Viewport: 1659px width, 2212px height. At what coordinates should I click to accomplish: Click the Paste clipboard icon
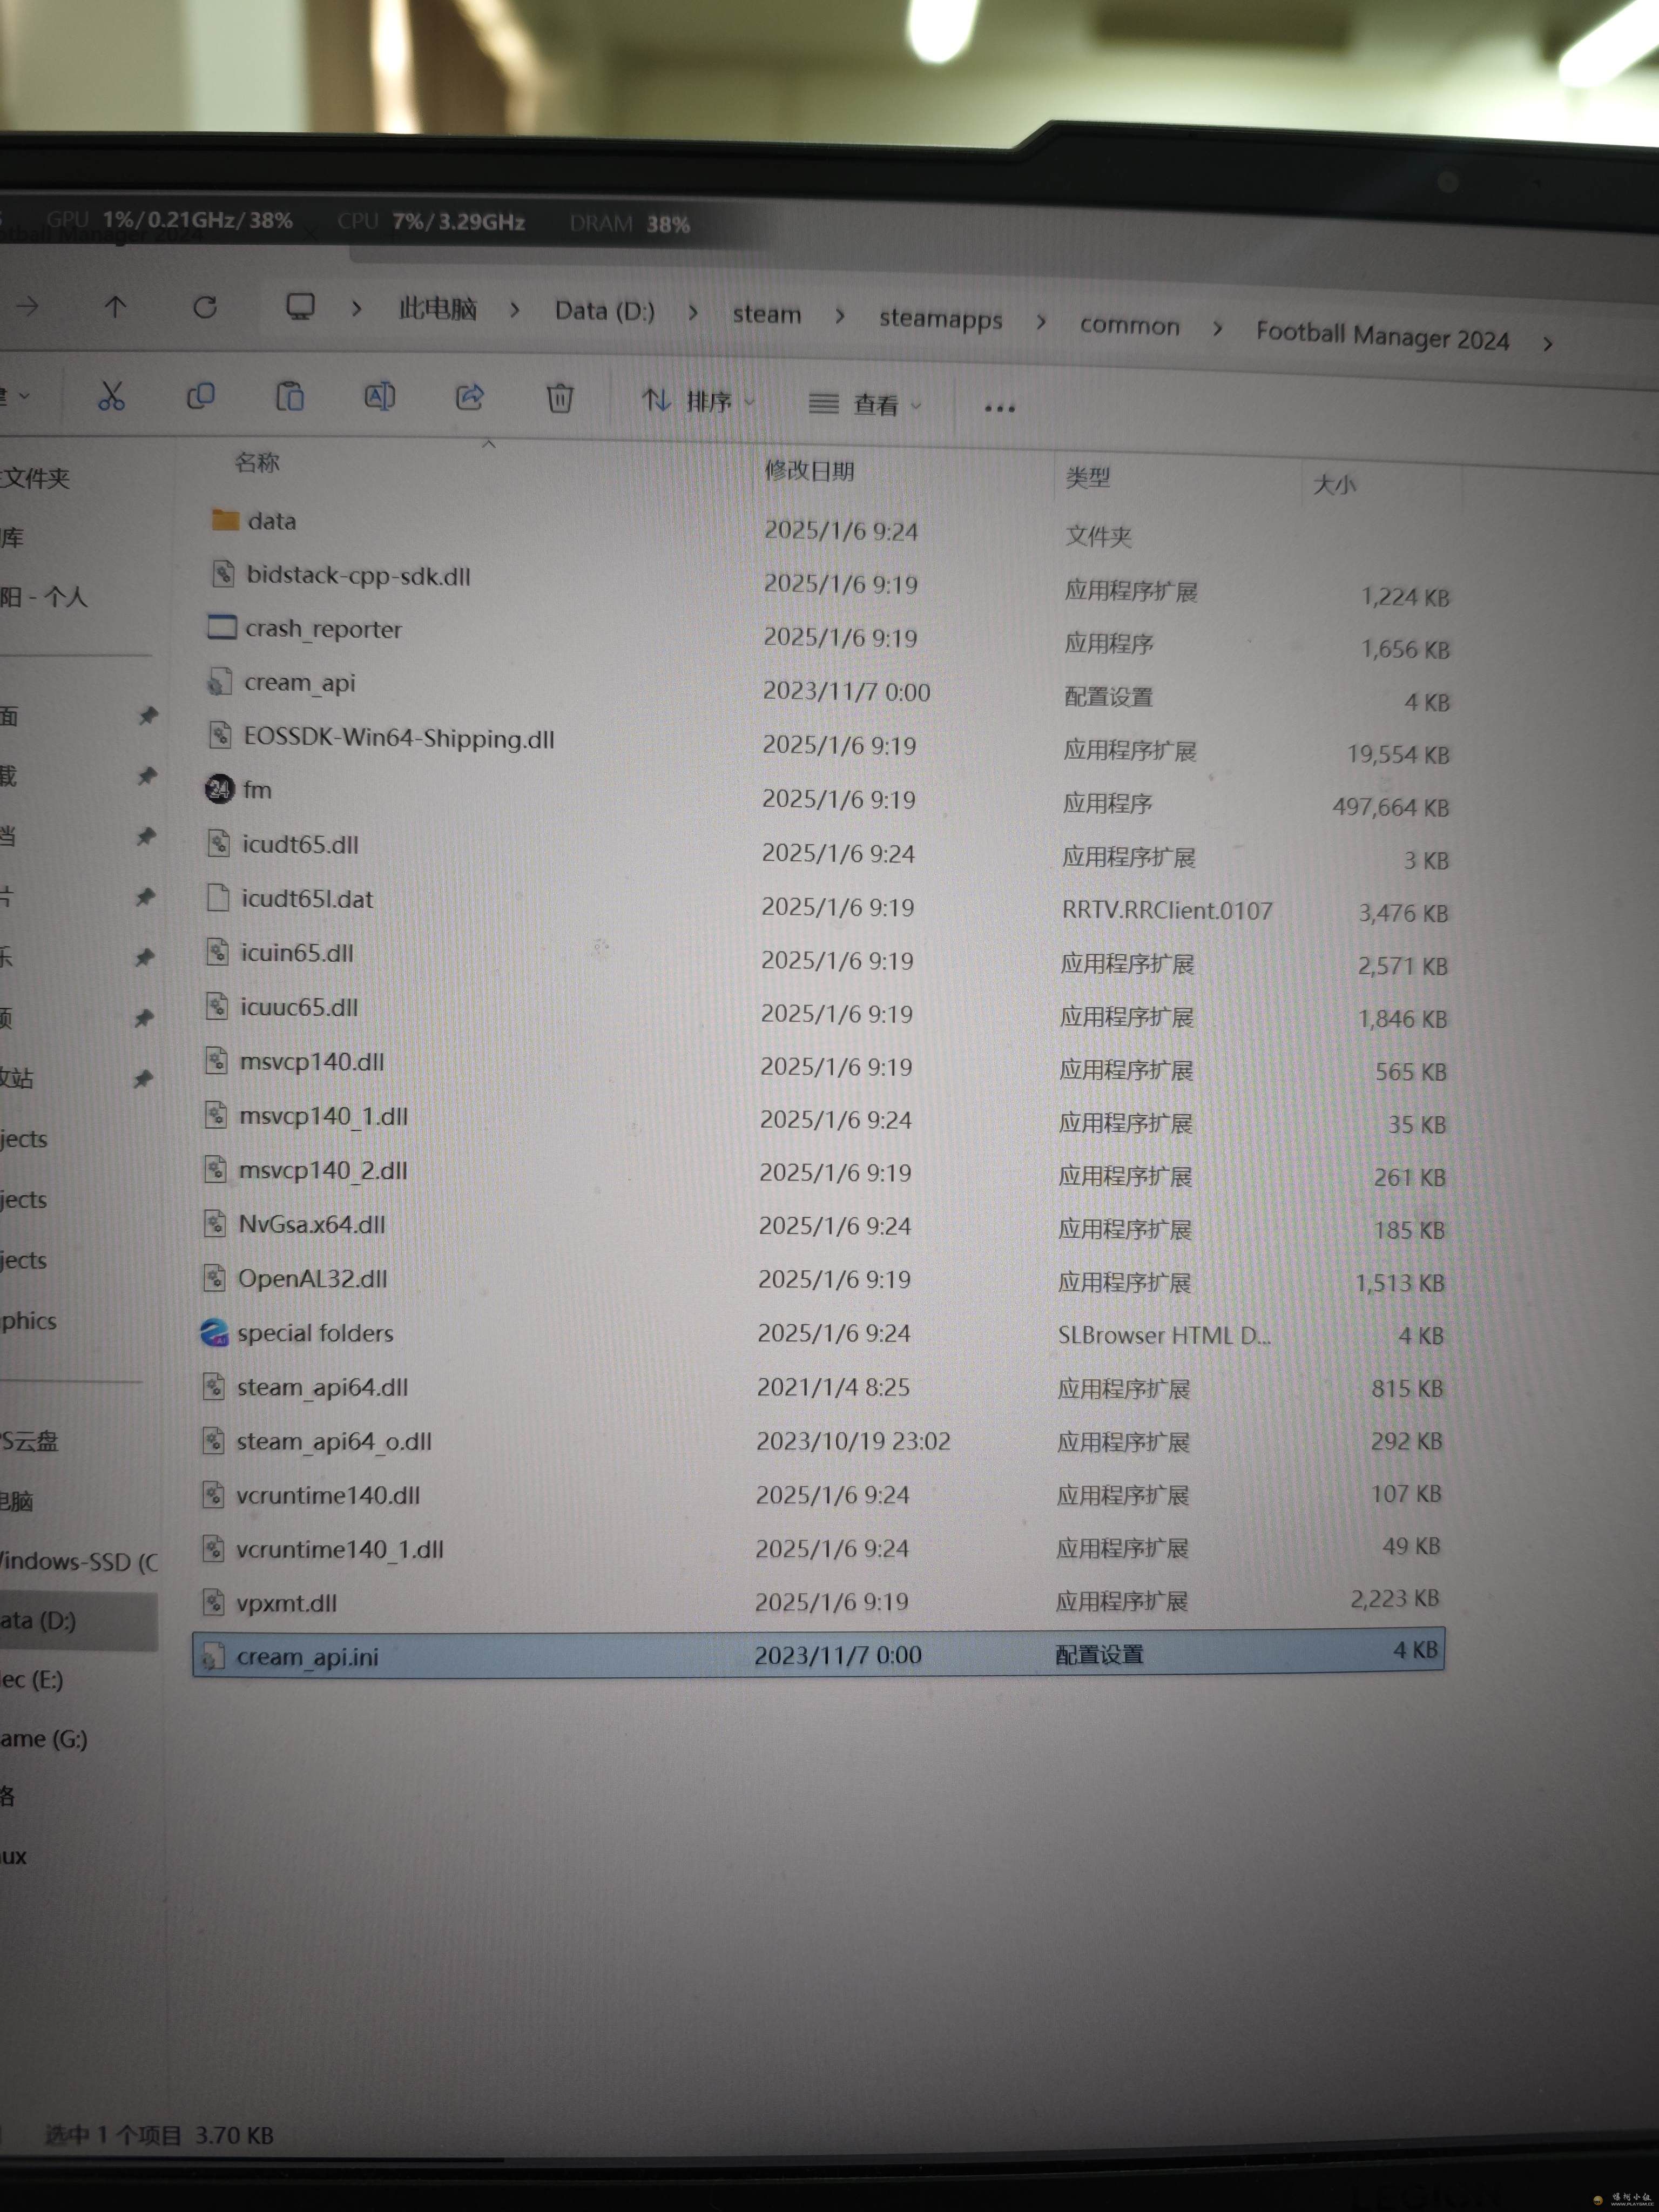[x=290, y=397]
